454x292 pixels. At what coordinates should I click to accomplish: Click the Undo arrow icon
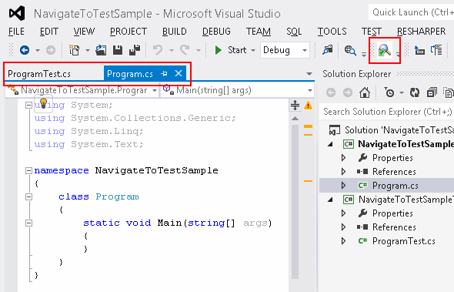pos(158,50)
